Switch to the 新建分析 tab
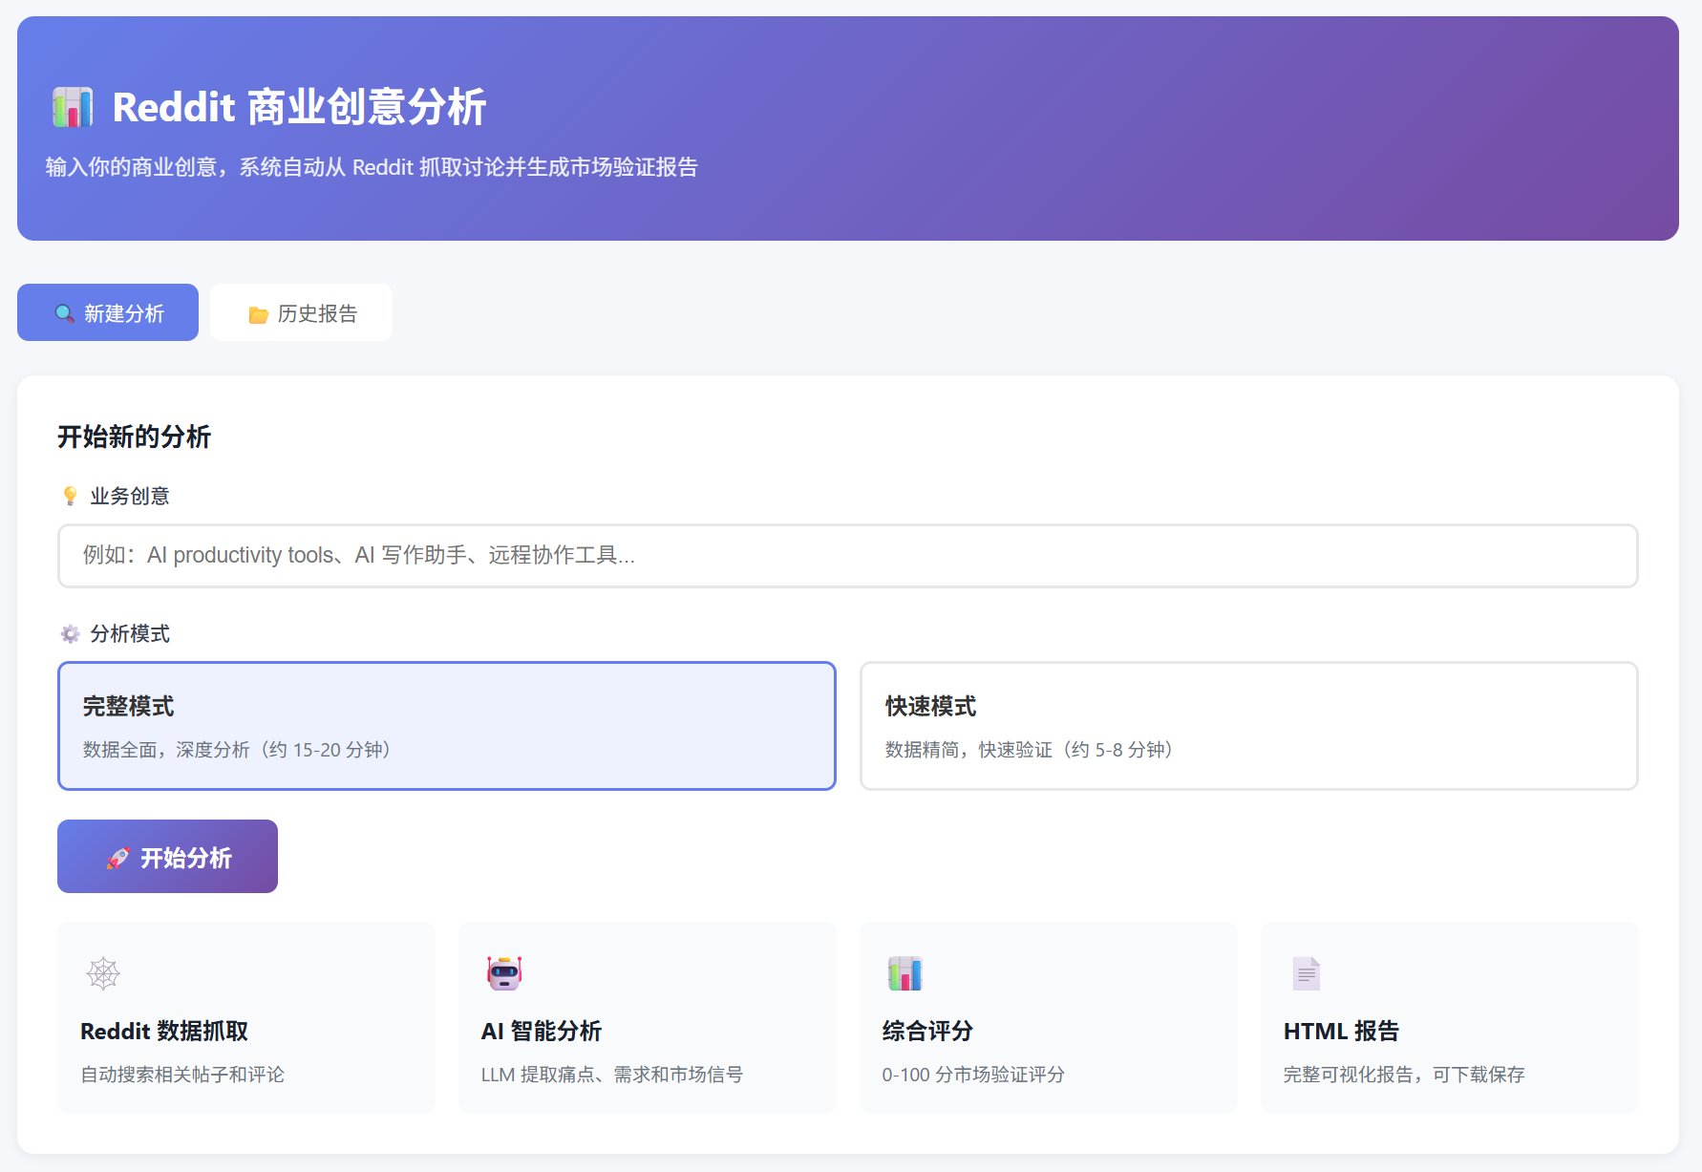Image resolution: width=1702 pixels, height=1172 pixels. point(108,312)
